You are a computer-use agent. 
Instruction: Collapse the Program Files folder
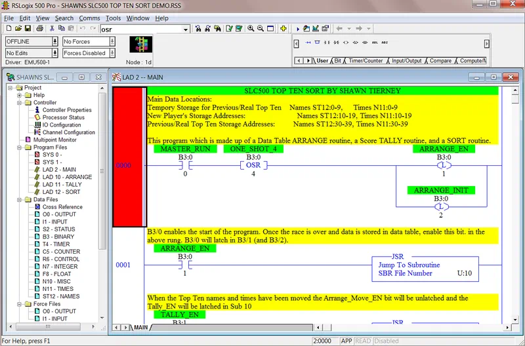[x=19, y=147]
